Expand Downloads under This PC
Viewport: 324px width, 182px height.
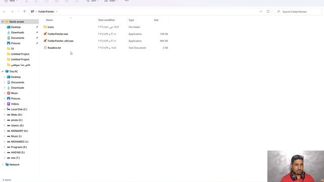pos(5,87)
